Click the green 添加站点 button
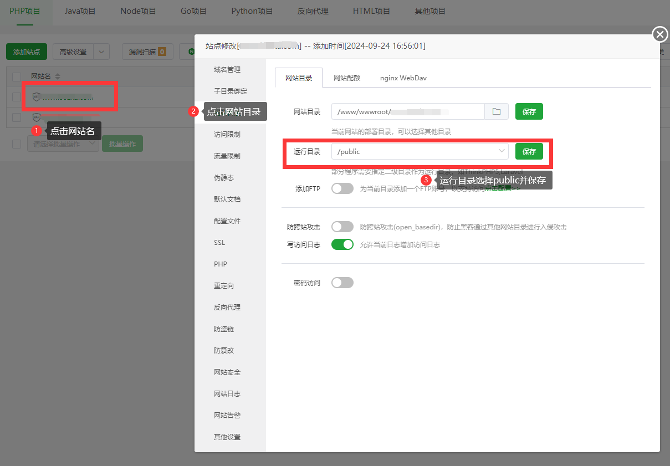 click(27, 52)
